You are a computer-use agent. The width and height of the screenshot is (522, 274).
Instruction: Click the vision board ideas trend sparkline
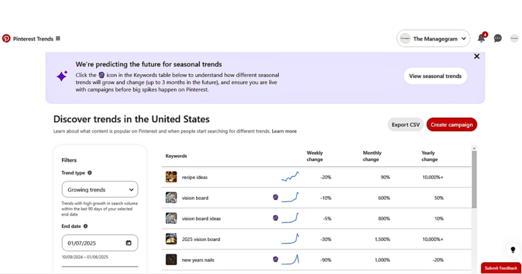pos(290,218)
